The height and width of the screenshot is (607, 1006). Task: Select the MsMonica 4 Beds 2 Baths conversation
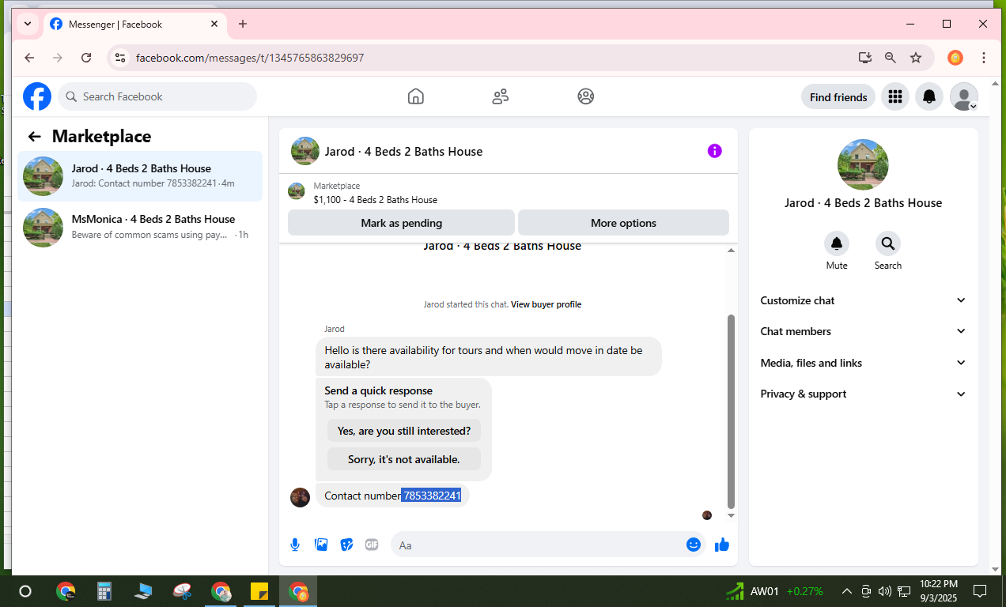[140, 227]
